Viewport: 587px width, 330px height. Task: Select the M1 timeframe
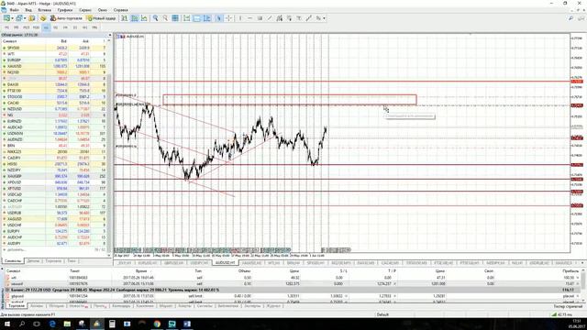point(6,27)
